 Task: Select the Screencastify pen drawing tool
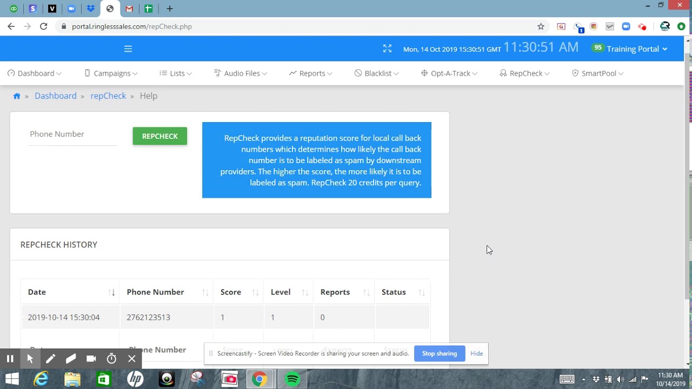click(x=50, y=359)
